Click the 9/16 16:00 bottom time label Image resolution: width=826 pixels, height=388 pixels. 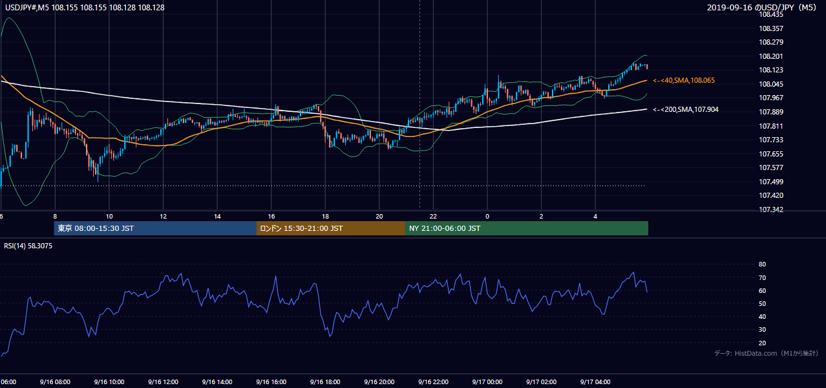tap(271, 382)
